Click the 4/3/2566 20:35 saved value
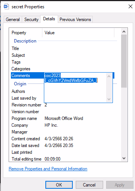 (59, 146)
